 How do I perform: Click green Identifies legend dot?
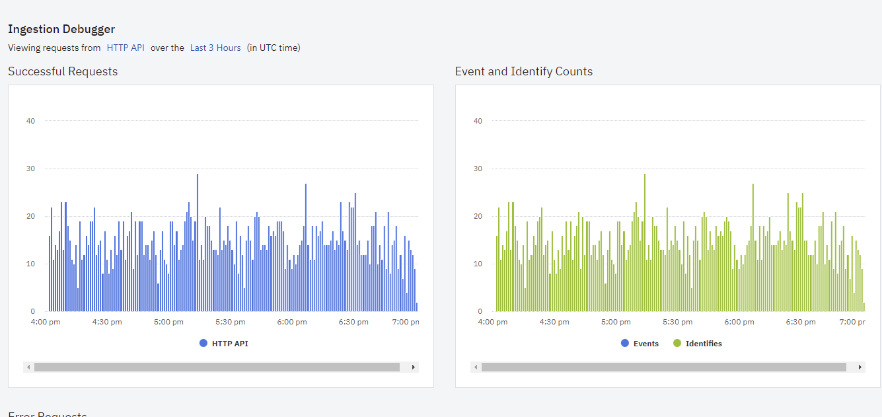click(677, 344)
